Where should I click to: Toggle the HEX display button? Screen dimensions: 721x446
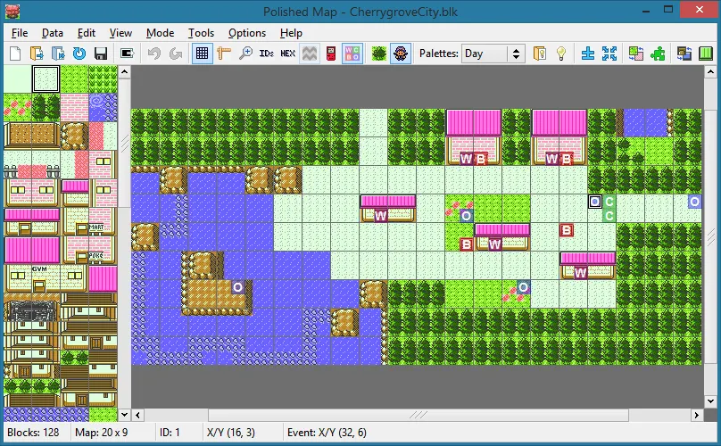coord(288,54)
